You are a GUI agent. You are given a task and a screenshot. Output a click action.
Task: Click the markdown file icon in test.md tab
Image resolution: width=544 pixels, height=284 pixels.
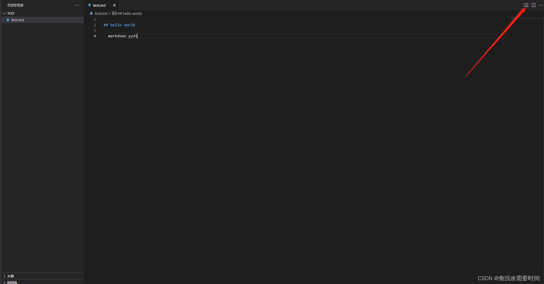(90, 5)
